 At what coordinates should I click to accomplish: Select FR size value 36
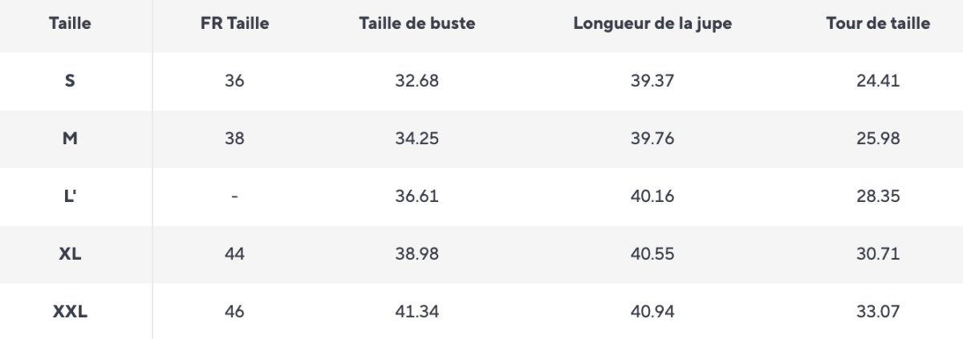pyautogui.click(x=234, y=81)
